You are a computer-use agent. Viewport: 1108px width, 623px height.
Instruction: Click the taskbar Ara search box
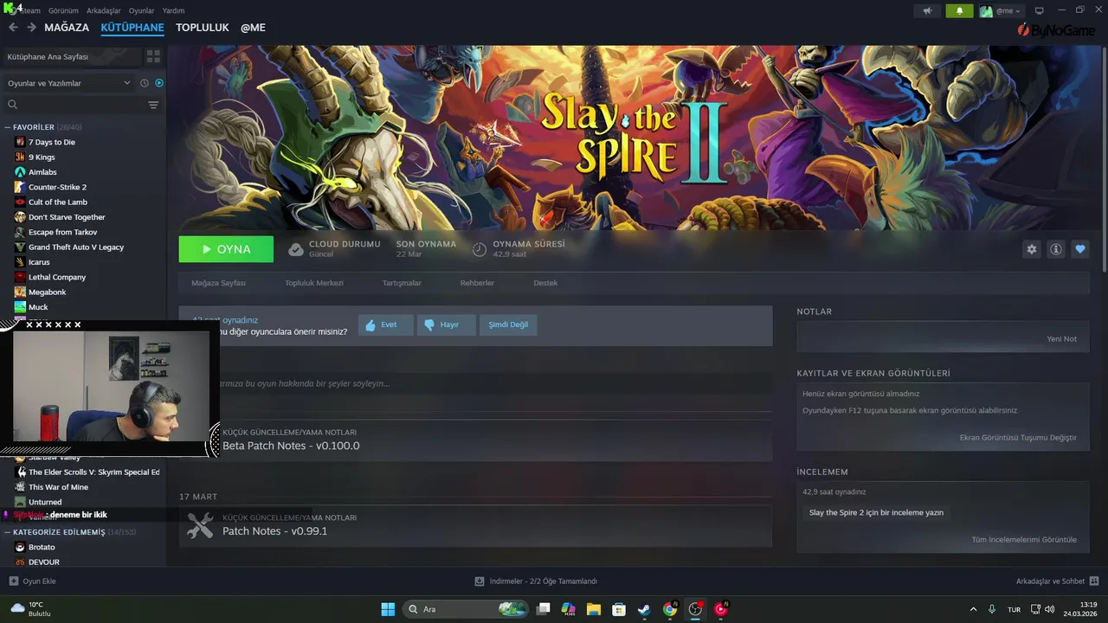pos(465,609)
